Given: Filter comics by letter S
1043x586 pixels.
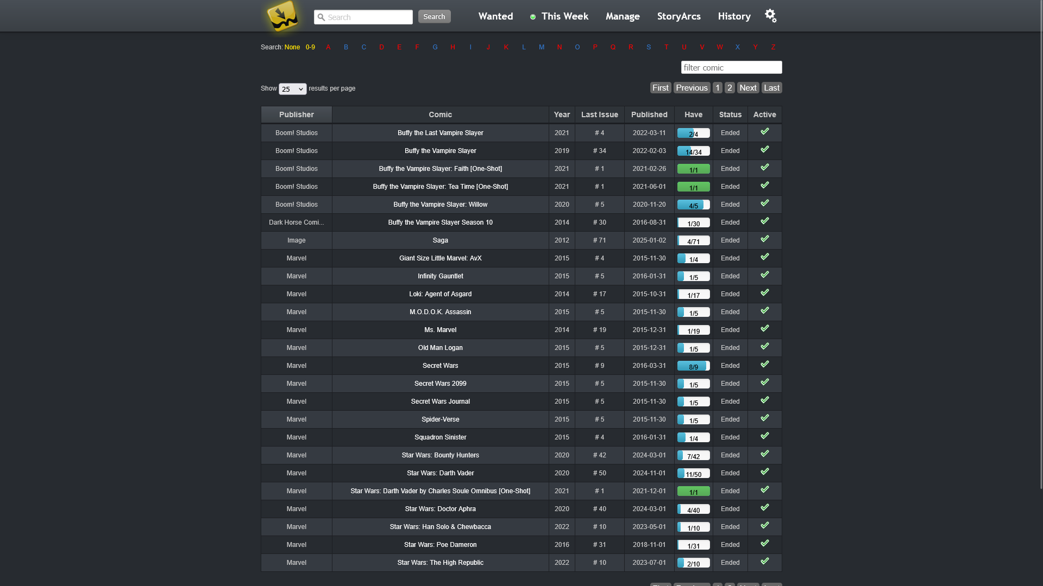Looking at the screenshot, I should 649,47.
